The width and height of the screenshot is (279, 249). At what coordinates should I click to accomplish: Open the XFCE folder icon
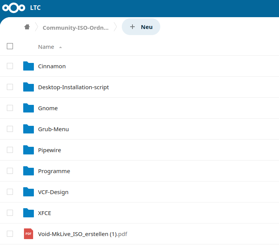click(29, 213)
